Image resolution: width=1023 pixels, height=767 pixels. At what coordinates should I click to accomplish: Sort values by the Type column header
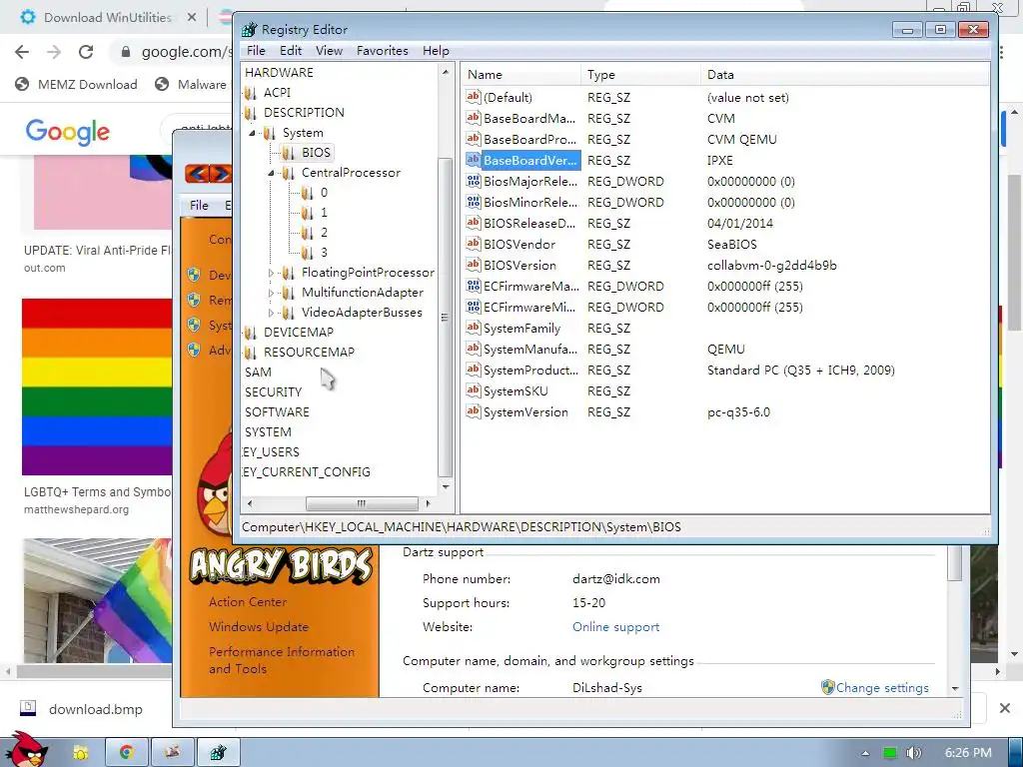[x=640, y=75]
